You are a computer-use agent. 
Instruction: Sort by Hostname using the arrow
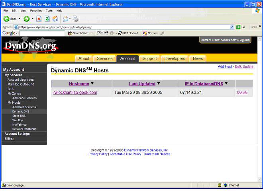tap(92, 83)
